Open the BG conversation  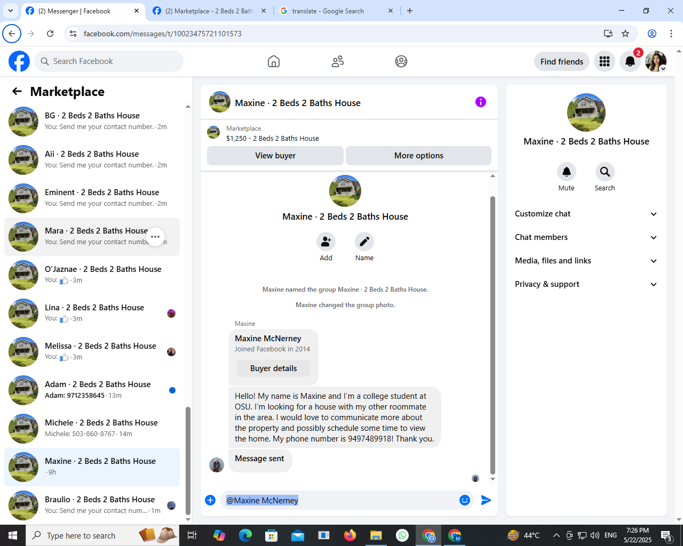92,122
